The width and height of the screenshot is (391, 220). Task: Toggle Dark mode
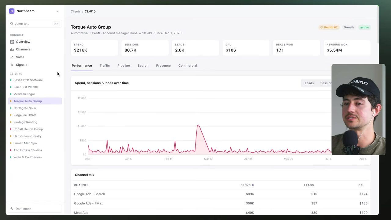(35, 209)
